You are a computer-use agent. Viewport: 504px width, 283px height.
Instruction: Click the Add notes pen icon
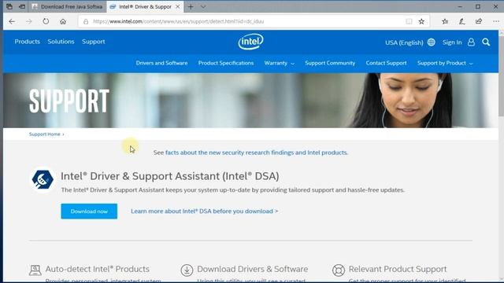pos(462,21)
